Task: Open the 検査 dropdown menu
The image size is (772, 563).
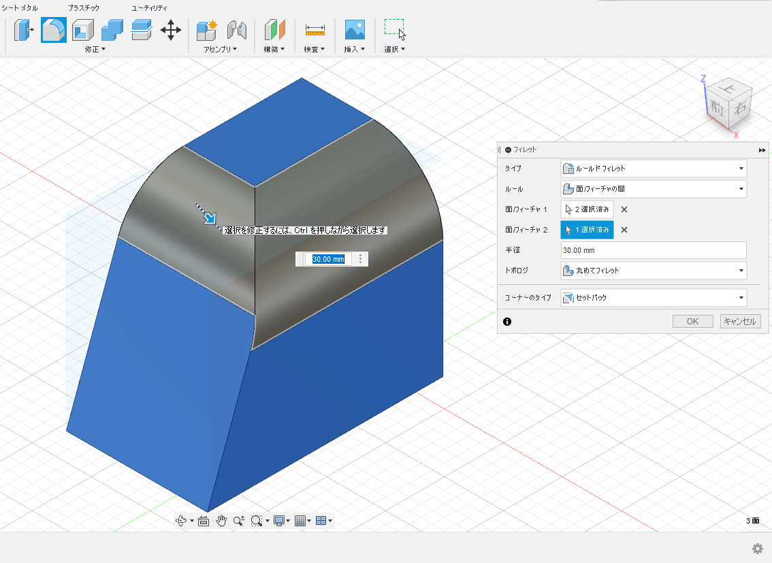Action: 314,49
